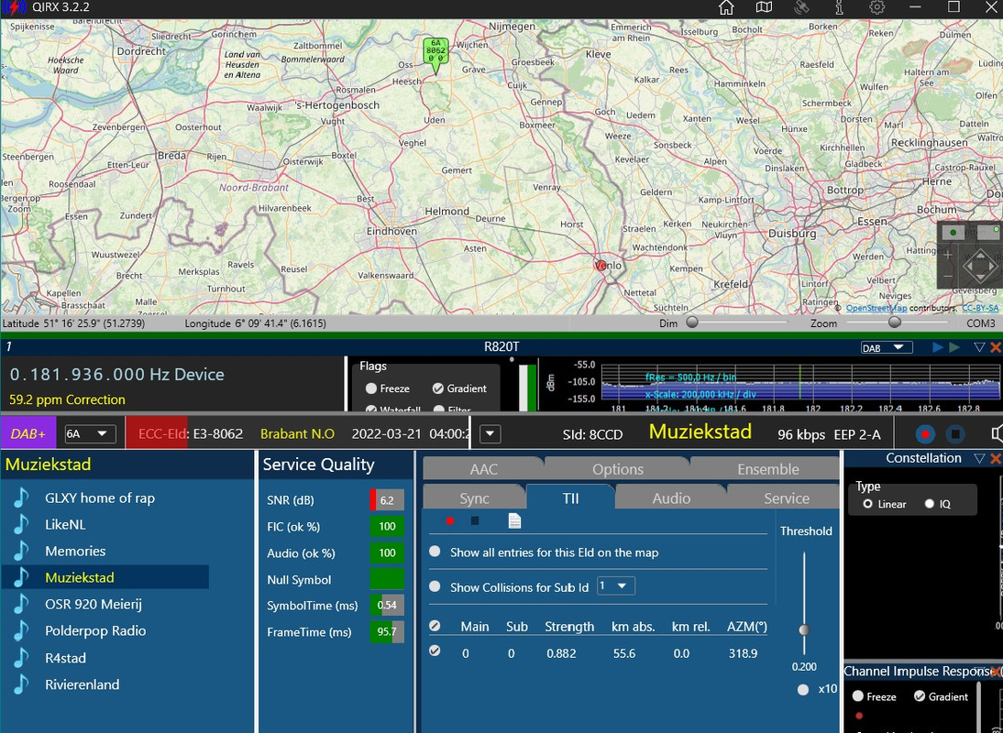The width and height of the screenshot is (1003, 733).
Task: Stop TII recording with small square icon
Action: [475, 521]
